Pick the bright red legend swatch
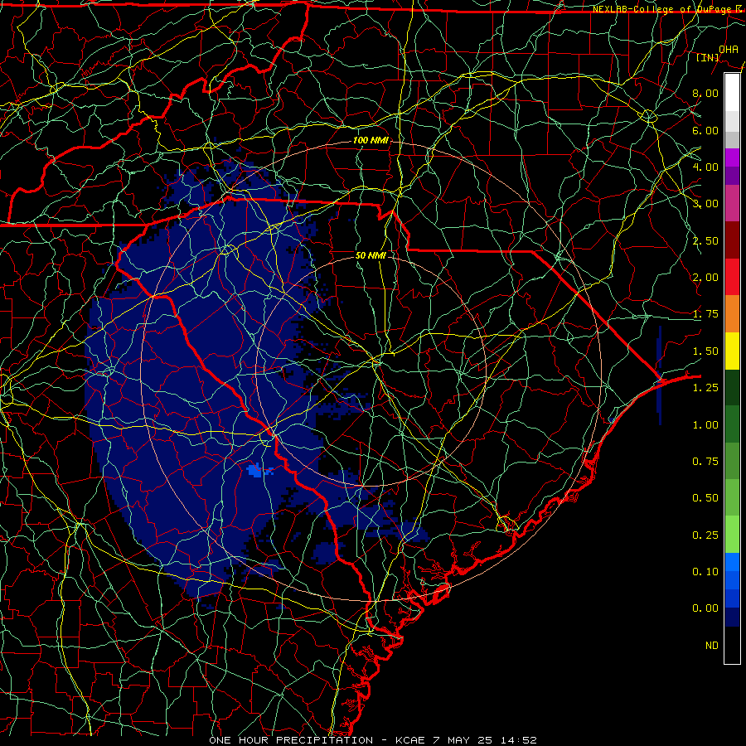This screenshot has width=746, height=746. pyautogui.click(x=732, y=277)
